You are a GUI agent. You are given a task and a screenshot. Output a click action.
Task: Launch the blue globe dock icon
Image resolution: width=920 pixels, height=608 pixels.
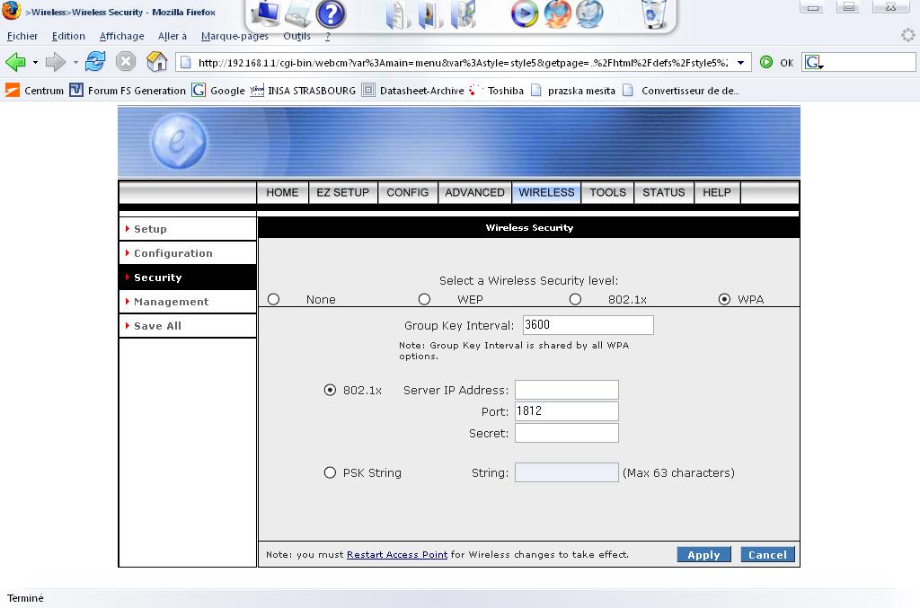[589, 13]
